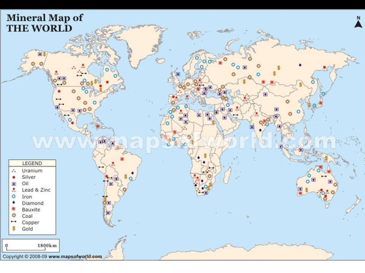The image size is (365, 273).
Task: Select the bauxite symbol in southwestern Australia
Action: [x=300, y=193]
